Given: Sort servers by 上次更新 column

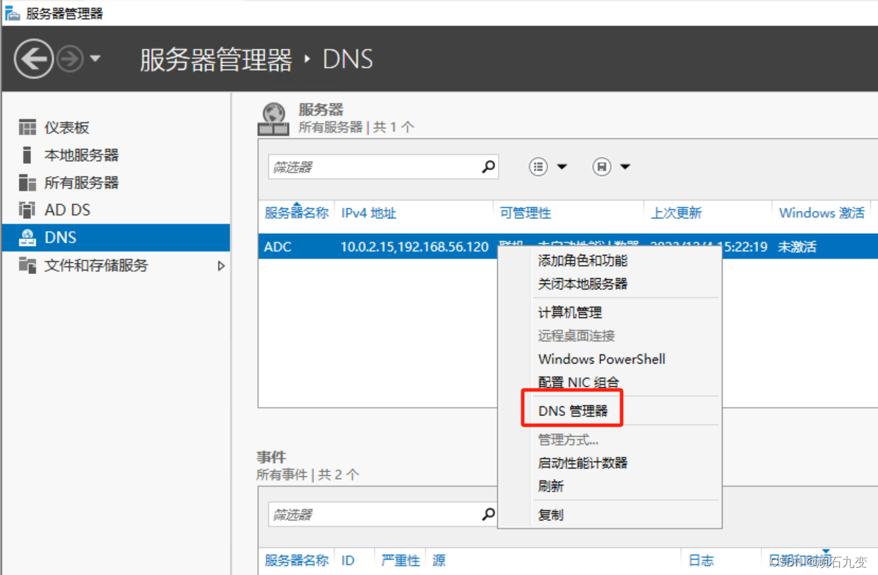Looking at the screenshot, I should [676, 213].
